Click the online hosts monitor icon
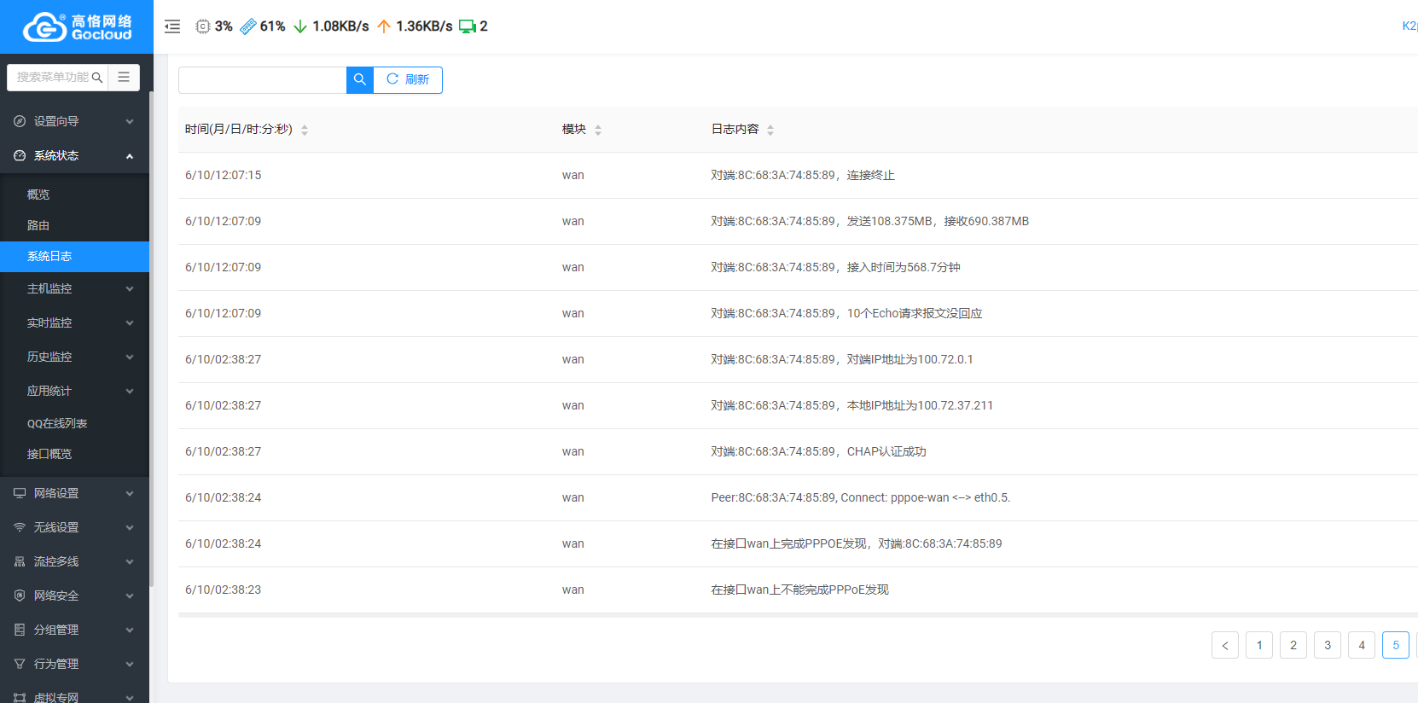 pos(468,26)
